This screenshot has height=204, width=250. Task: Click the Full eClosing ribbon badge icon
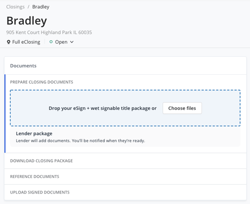click(x=9, y=42)
